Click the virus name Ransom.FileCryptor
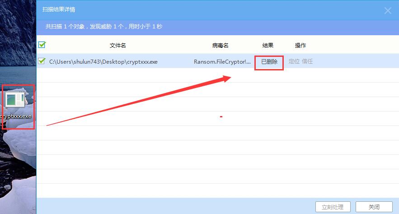The image size is (399, 214). click(x=222, y=62)
